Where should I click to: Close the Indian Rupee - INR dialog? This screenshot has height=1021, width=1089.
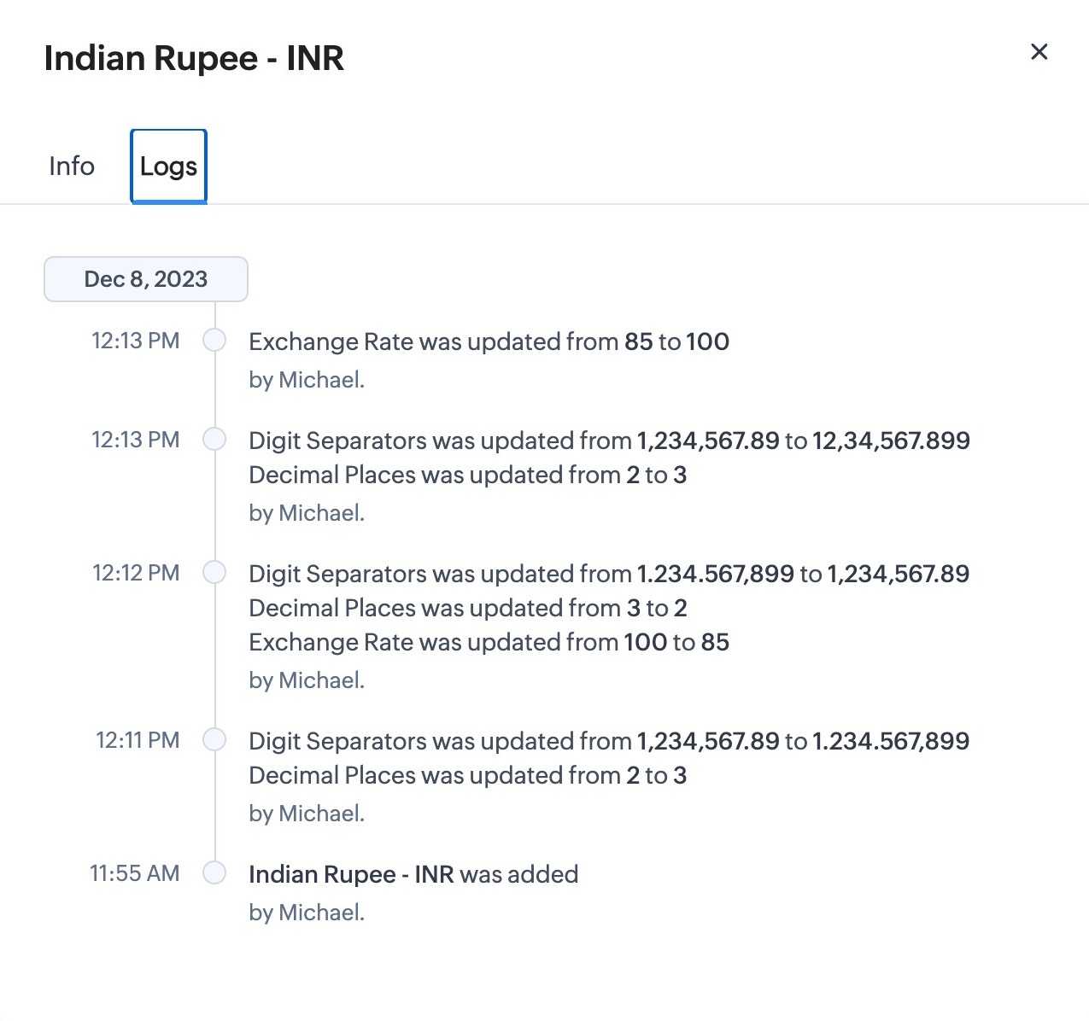[1039, 52]
